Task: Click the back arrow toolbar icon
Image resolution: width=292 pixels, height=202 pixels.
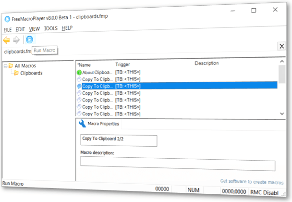Action: (7, 40)
